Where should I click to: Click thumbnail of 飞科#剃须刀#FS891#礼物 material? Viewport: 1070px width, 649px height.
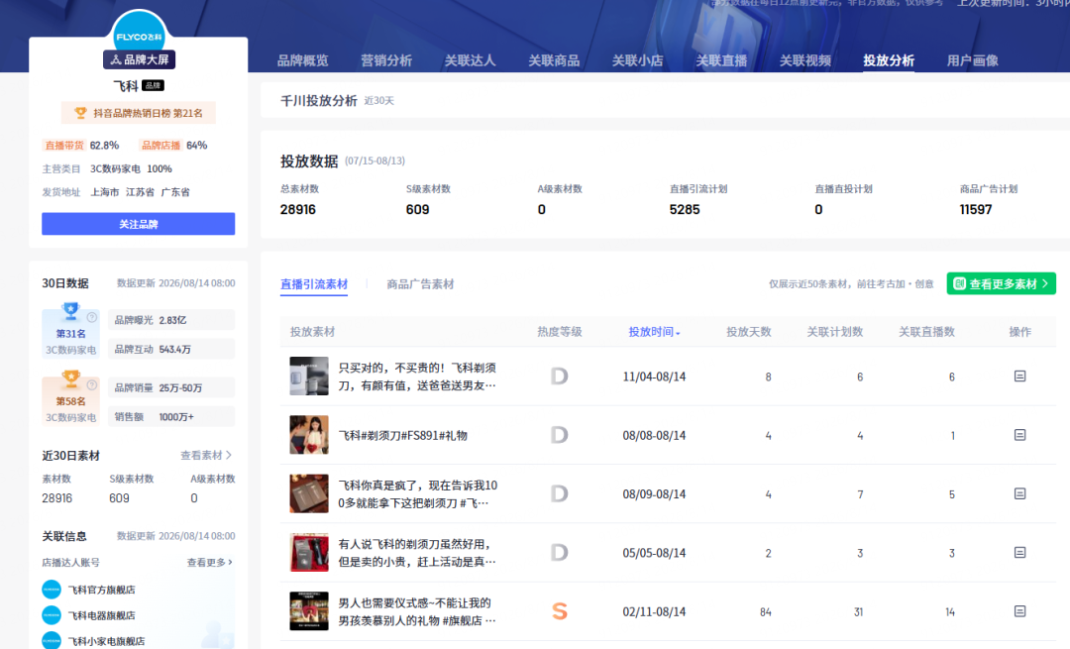(x=309, y=435)
